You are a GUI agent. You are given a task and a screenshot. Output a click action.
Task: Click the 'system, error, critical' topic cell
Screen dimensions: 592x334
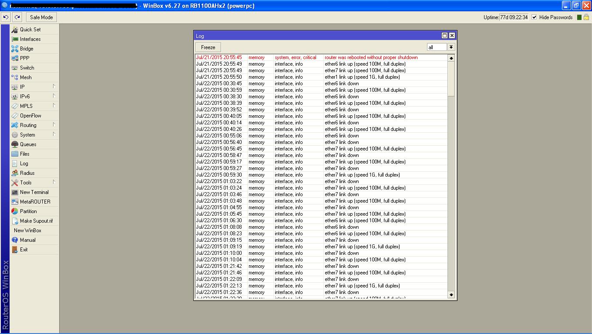pyautogui.click(x=296, y=57)
